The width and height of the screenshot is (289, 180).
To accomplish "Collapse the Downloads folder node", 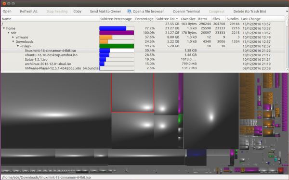I will click(x=13, y=41).
